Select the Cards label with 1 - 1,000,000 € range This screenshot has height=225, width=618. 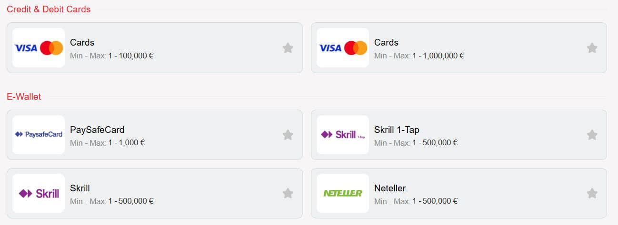coord(386,43)
